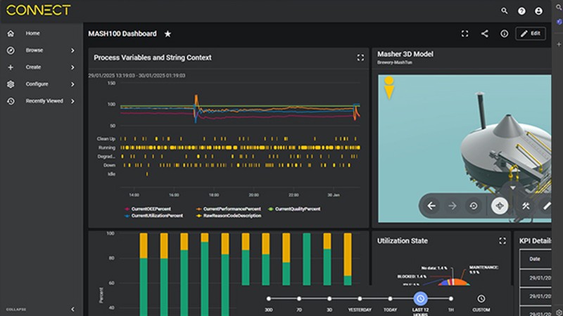Expand the Configure submenu chevron

click(72, 84)
